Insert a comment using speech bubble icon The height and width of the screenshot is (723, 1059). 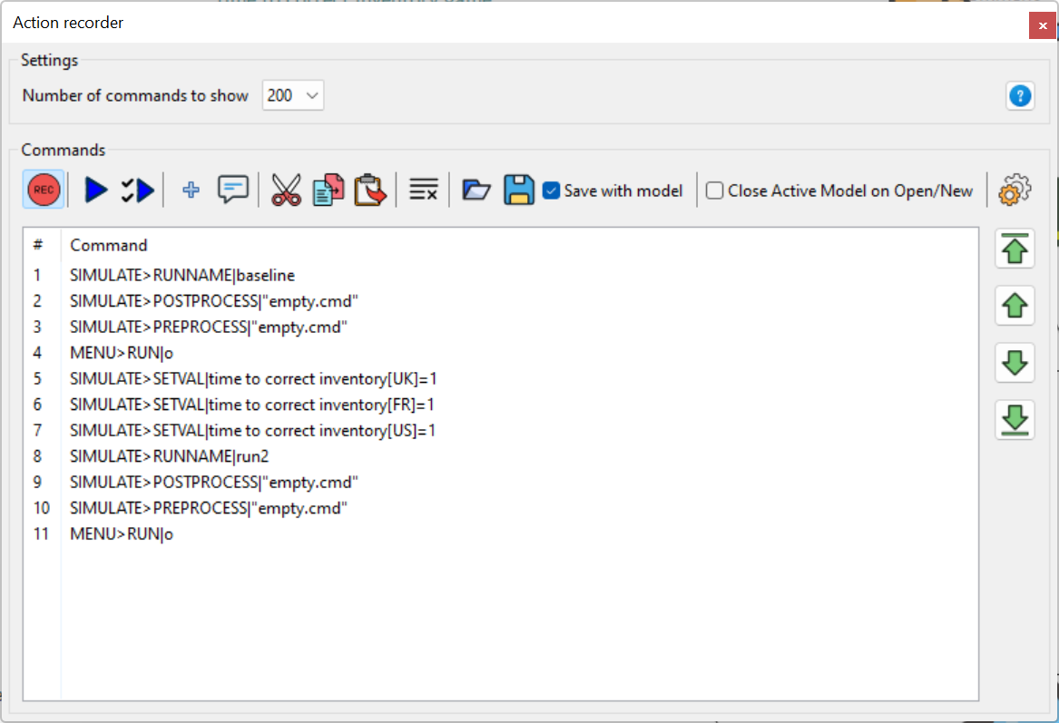click(233, 189)
